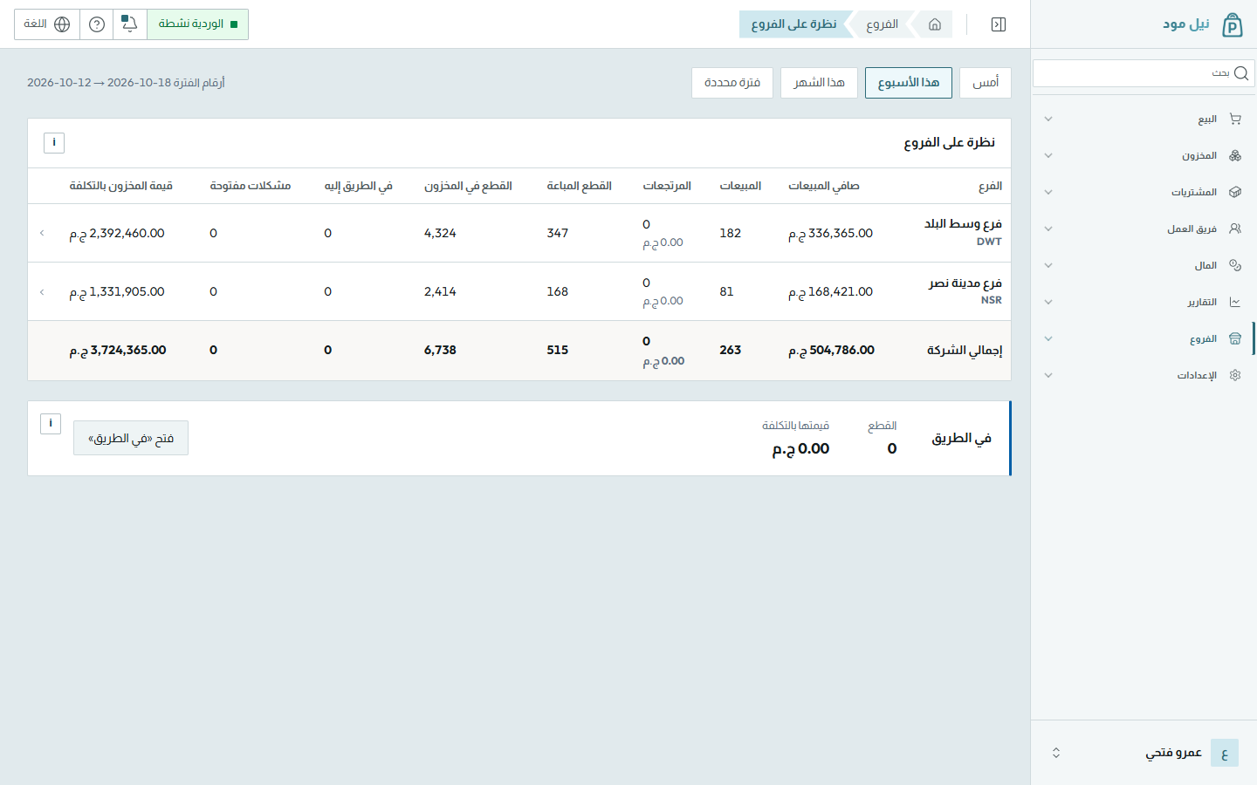Open the المال coins icon
The height and width of the screenshot is (785, 1257).
point(1235,265)
